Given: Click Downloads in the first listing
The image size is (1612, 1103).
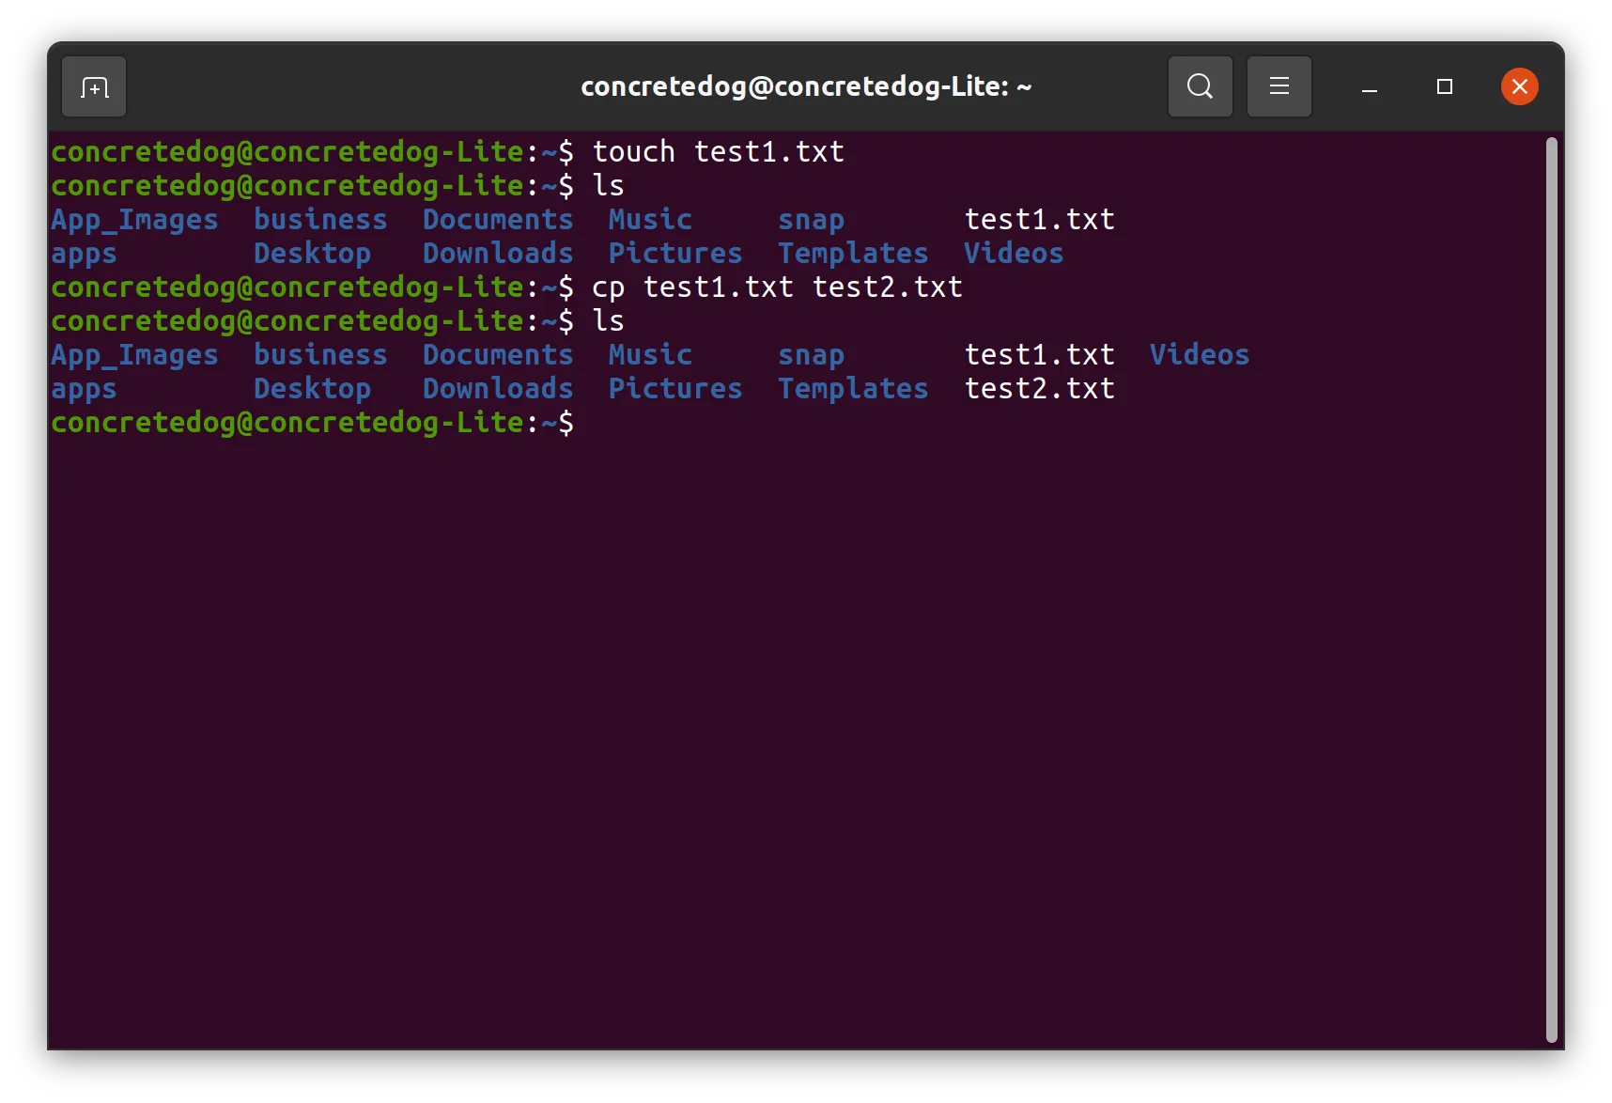Looking at the screenshot, I should (x=498, y=254).
